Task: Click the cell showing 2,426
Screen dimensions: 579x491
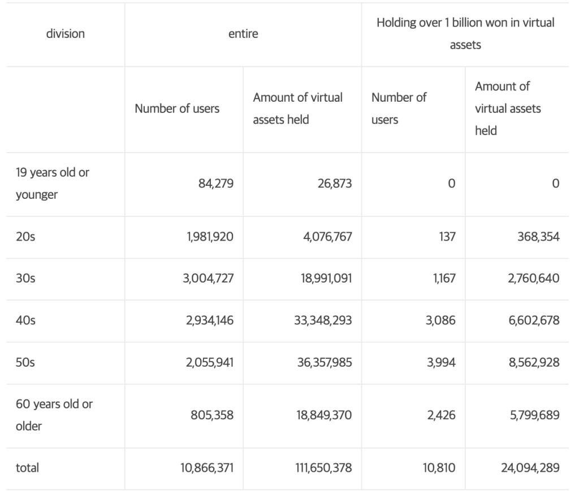Action: coord(443,415)
